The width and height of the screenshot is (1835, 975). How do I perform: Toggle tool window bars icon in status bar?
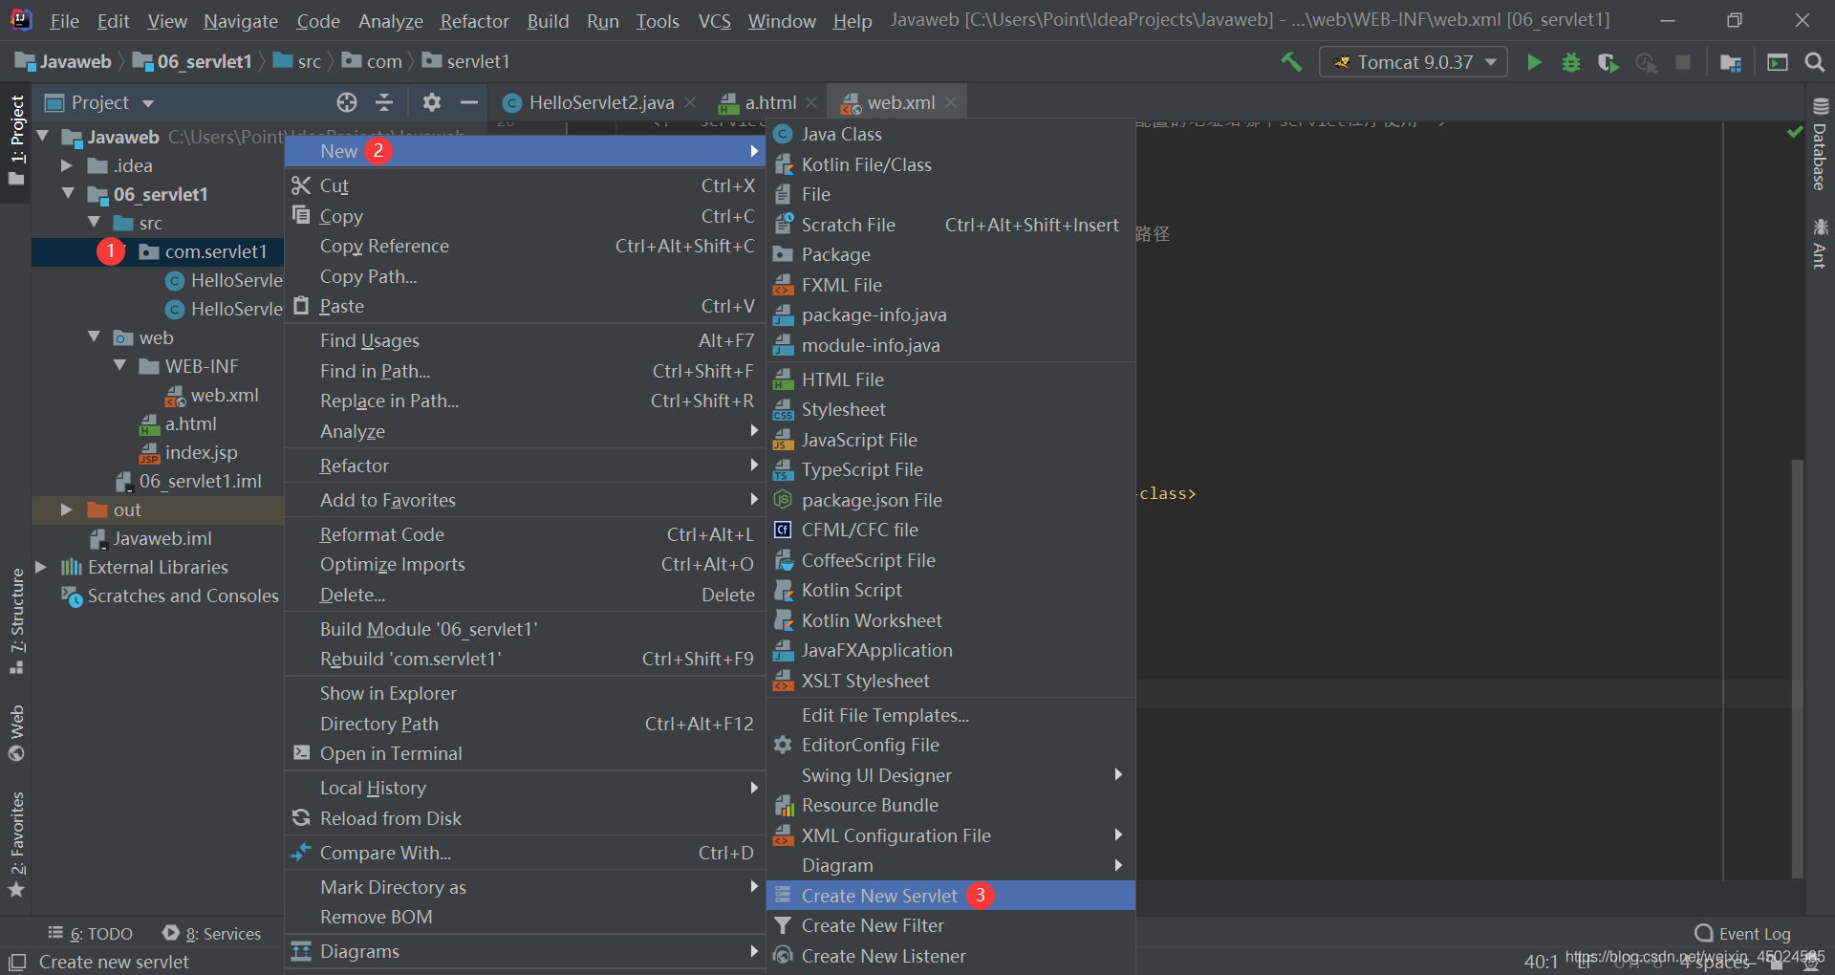(x=17, y=963)
